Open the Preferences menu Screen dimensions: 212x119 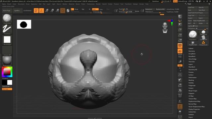(90, 4)
